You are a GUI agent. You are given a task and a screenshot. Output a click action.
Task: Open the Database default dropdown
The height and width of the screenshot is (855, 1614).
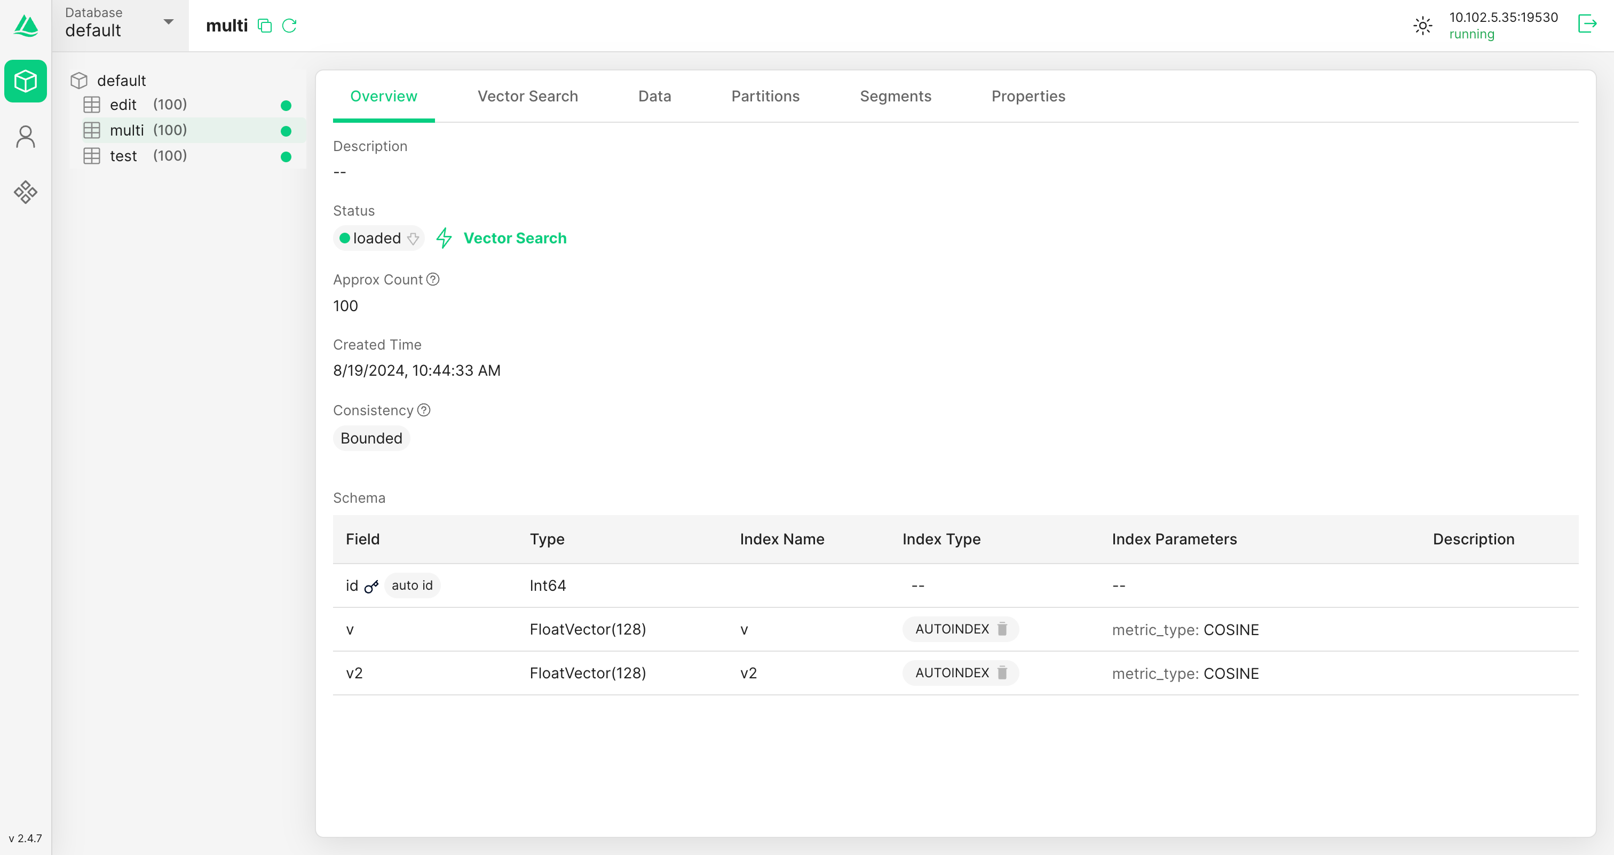[x=120, y=26]
